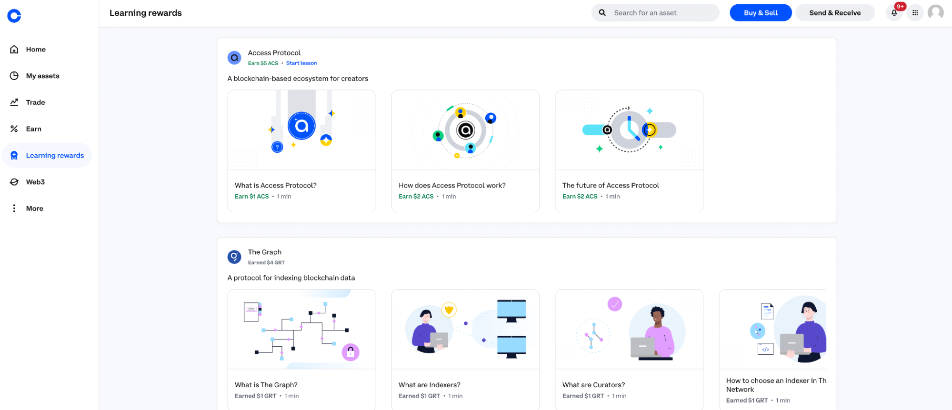952x410 pixels.
Task: Click Start lesson link
Action: pos(301,63)
